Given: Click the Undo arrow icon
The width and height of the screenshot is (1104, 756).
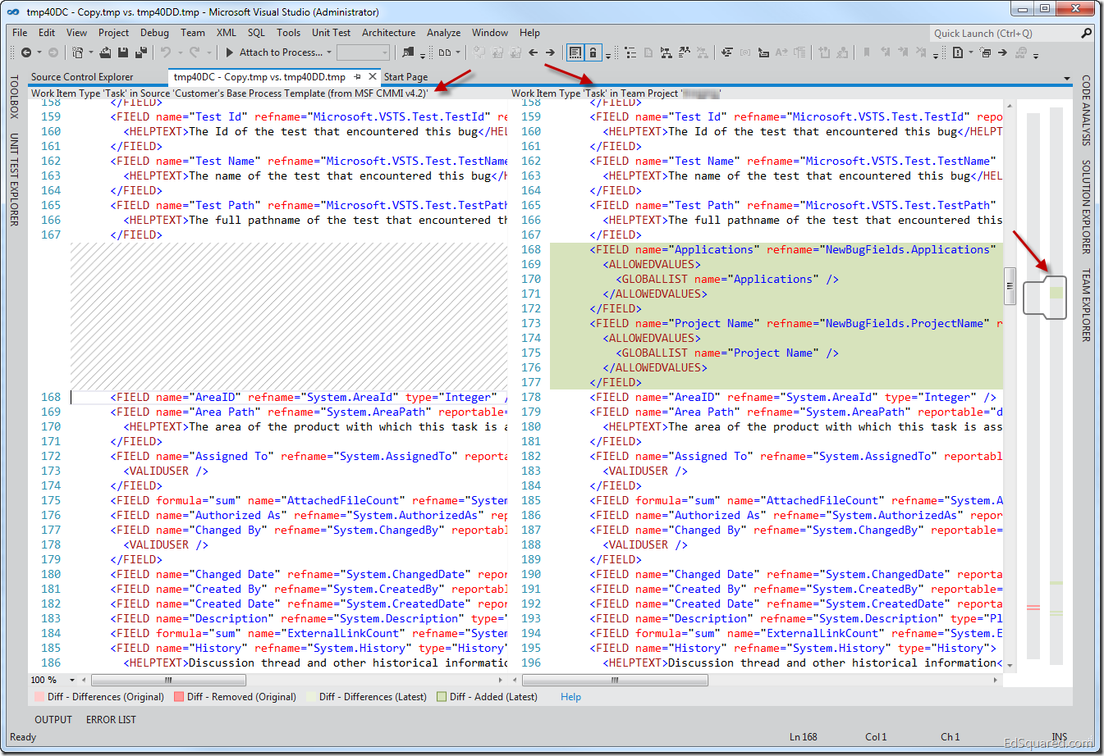Looking at the screenshot, I should tap(165, 52).
